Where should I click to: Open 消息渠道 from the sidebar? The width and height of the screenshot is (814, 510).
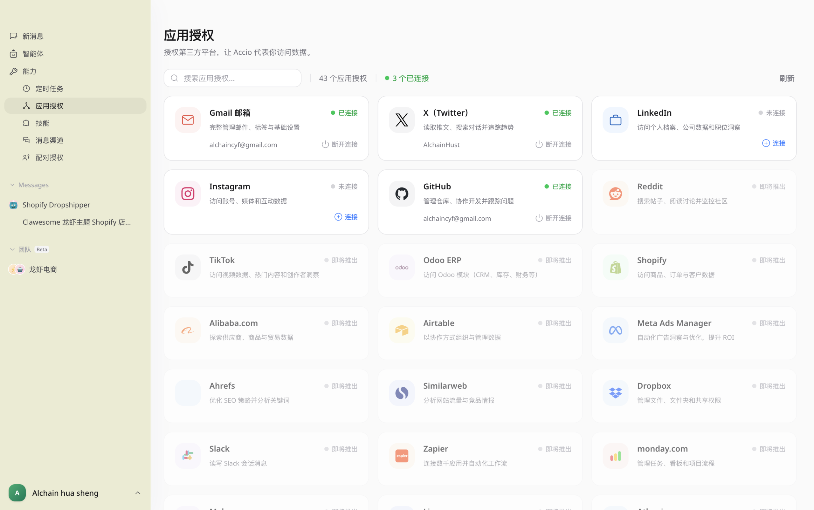(49, 140)
